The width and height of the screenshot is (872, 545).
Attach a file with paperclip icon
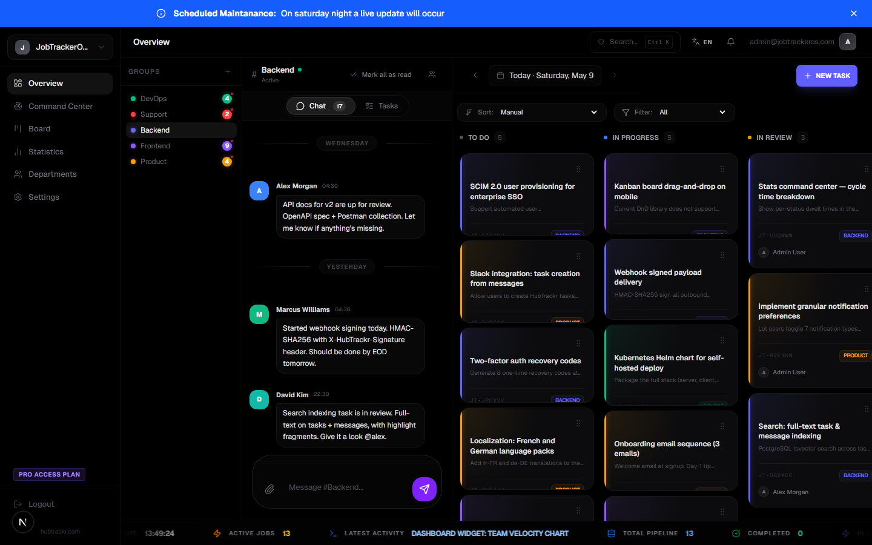(269, 489)
